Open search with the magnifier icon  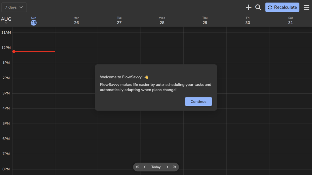coord(258,7)
